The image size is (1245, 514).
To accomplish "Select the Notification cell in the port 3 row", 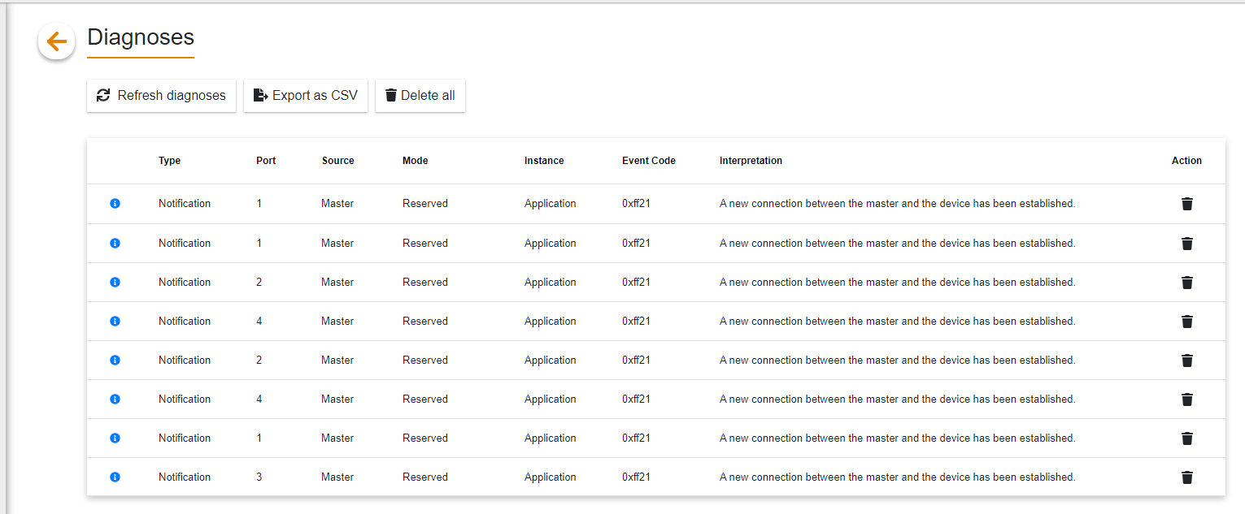I will [185, 477].
